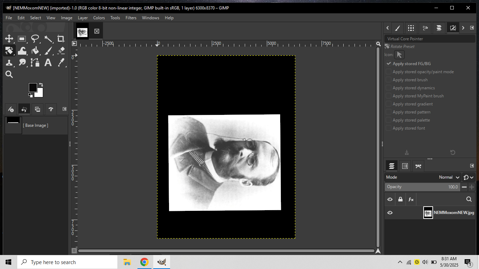
Task: Select the Move tool
Action: tap(9, 39)
